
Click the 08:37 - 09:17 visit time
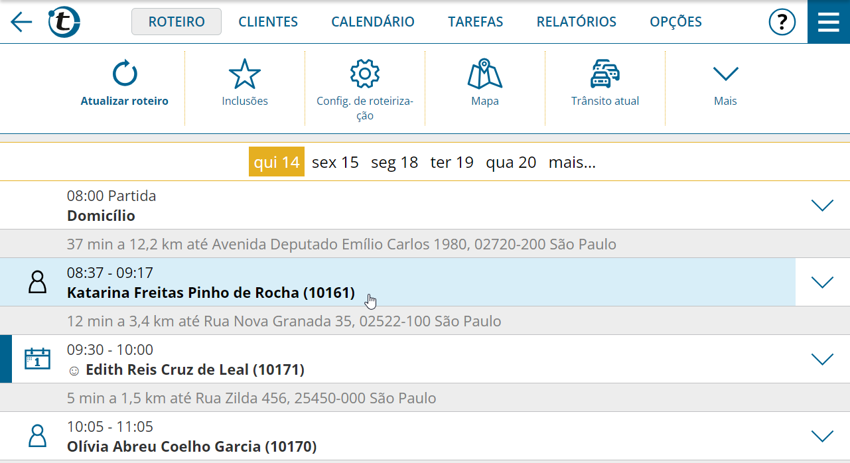110,273
